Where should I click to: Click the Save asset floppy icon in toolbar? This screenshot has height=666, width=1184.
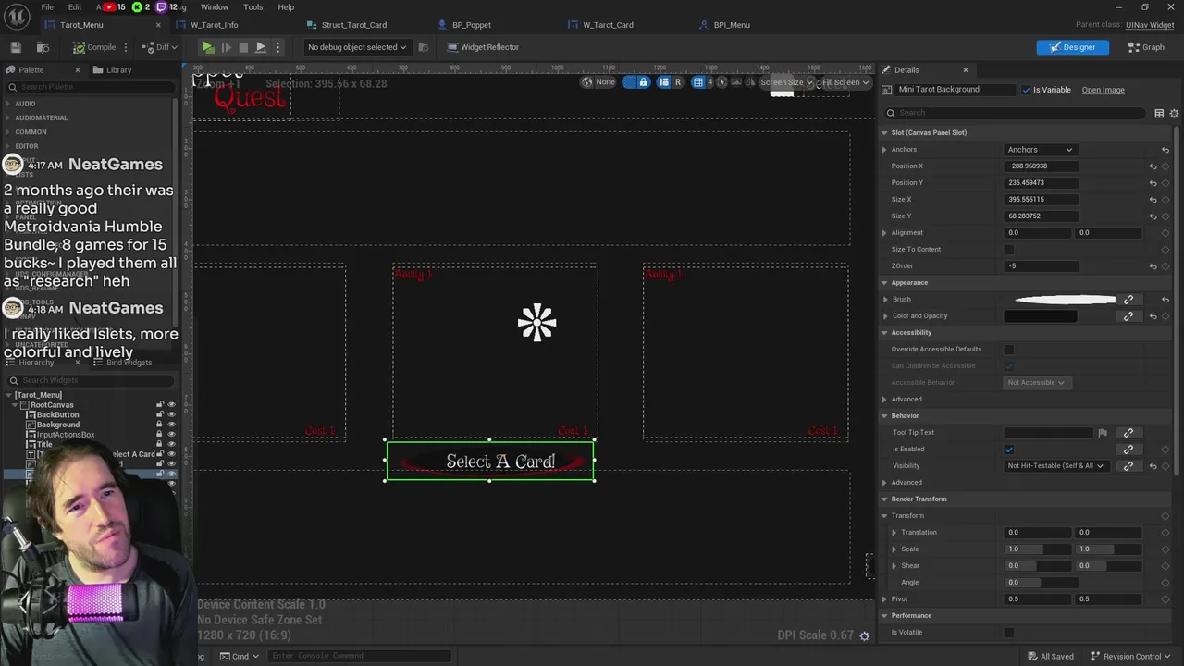[x=16, y=47]
